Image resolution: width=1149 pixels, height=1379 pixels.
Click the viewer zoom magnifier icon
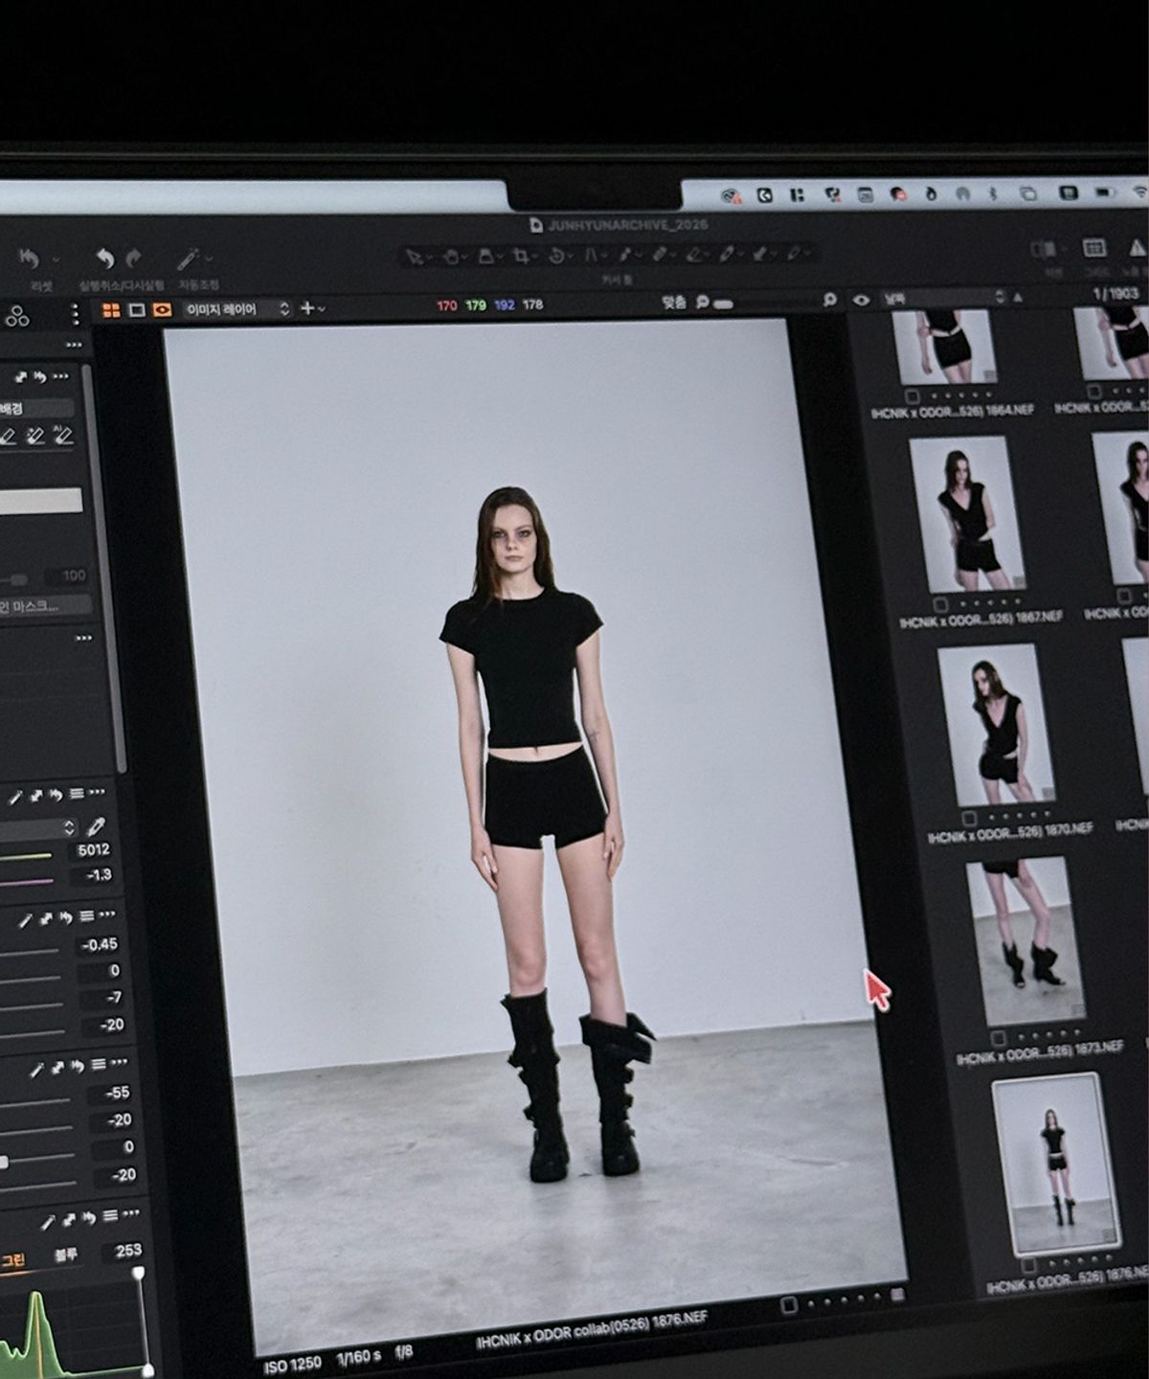[702, 303]
